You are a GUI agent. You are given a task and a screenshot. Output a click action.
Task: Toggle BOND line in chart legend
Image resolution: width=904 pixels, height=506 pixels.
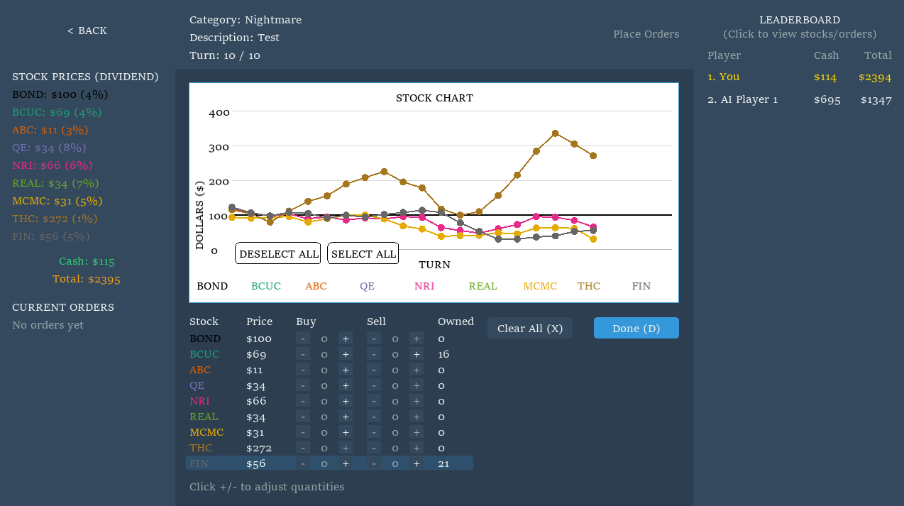point(212,286)
